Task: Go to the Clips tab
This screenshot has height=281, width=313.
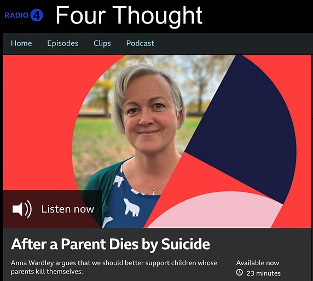Action: 102,43
